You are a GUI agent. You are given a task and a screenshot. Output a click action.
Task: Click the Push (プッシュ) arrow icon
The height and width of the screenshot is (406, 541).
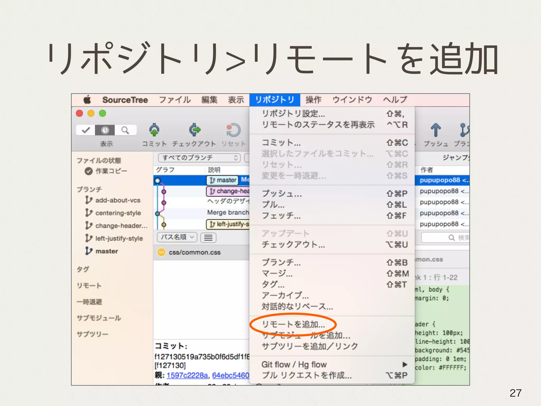tap(436, 130)
